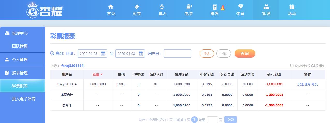Viewport: 330px width, 123px height.
Task: Open the end date calendar picker
Action: (141, 53)
